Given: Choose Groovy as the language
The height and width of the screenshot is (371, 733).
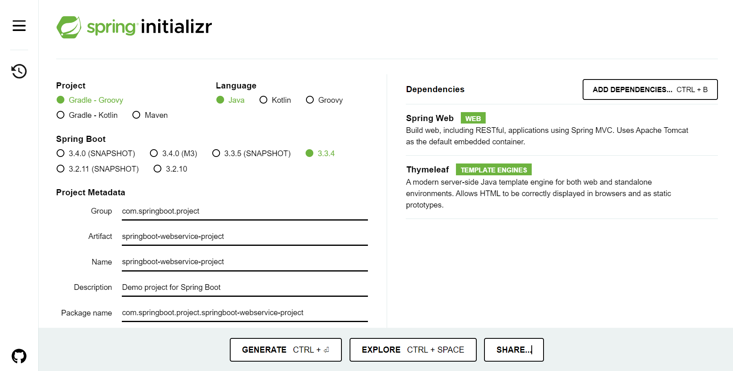Looking at the screenshot, I should pyautogui.click(x=324, y=100).
